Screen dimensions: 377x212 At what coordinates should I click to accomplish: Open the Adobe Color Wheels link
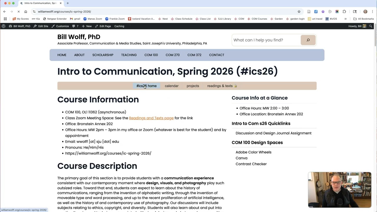click(253, 152)
